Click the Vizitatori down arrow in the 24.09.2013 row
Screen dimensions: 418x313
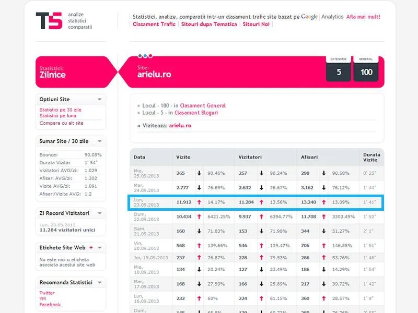click(x=262, y=188)
